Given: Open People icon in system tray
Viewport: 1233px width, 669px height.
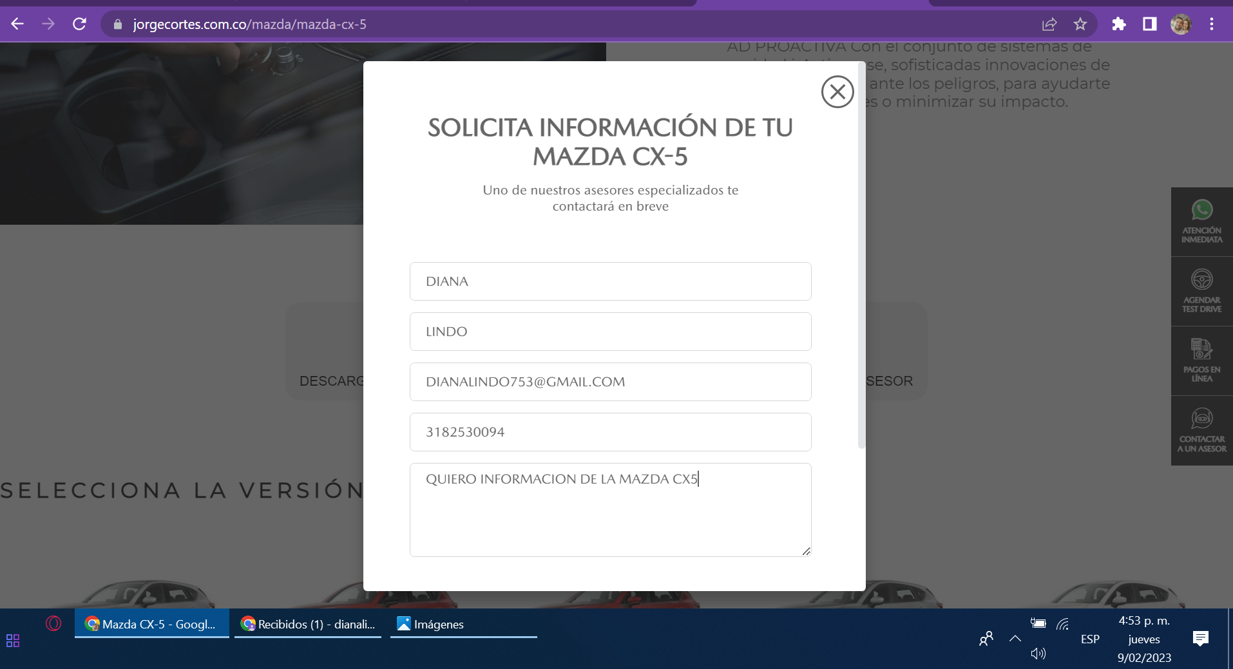Looking at the screenshot, I should coord(986,639).
